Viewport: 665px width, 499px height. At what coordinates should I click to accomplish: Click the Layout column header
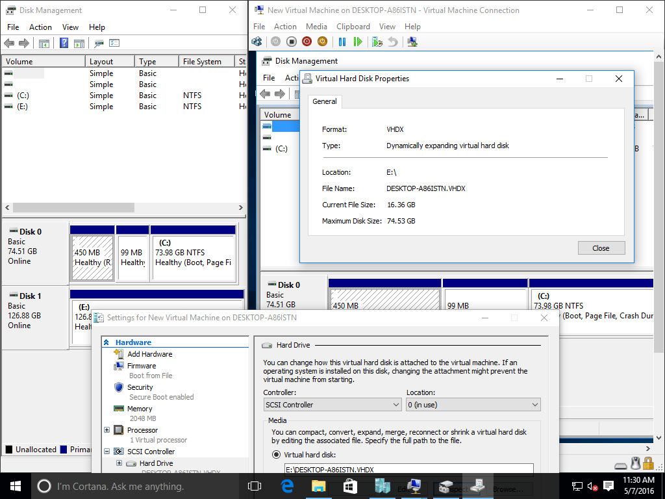click(110, 62)
